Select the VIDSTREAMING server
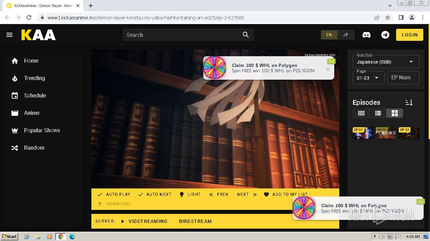 coord(144,221)
